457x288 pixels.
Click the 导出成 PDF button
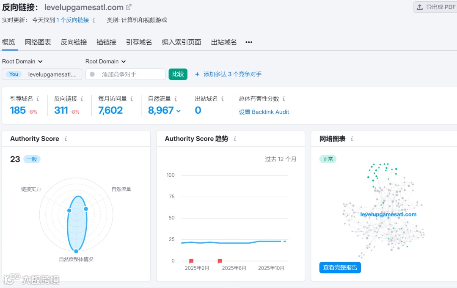(436, 7)
